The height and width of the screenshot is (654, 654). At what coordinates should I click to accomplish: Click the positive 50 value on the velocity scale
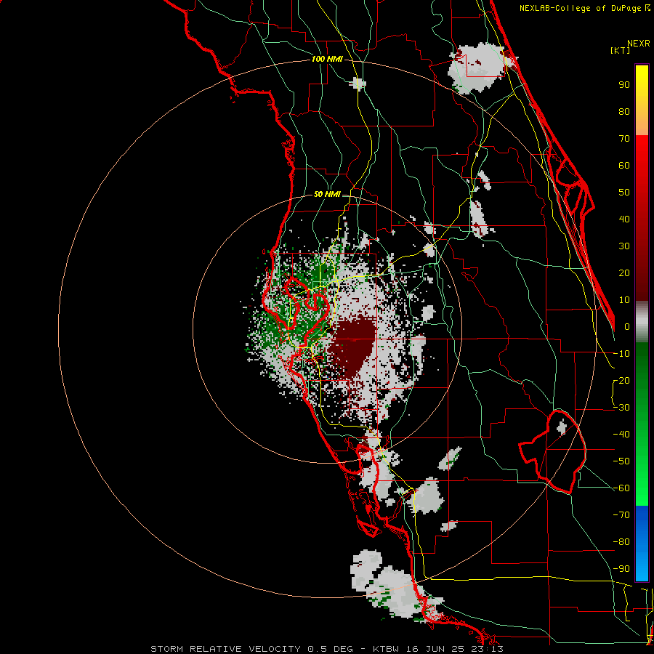pyautogui.click(x=624, y=193)
